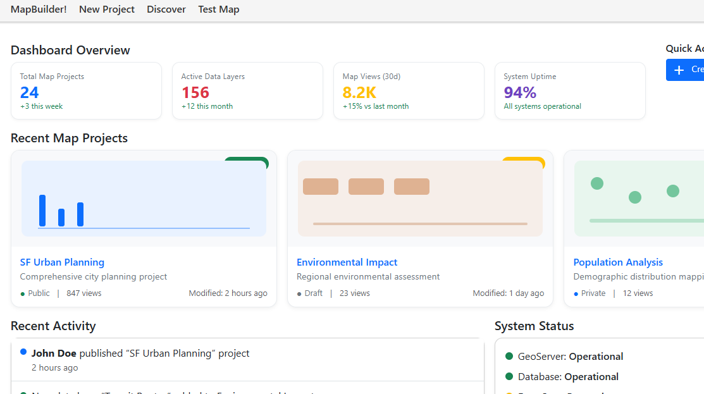Open the Population Analysis project link

[618, 262]
